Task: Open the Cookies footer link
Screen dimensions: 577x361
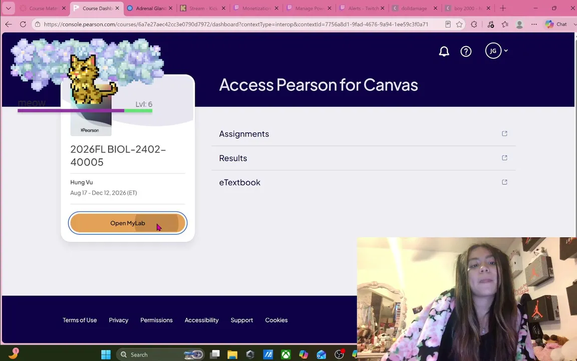Action: click(276, 320)
